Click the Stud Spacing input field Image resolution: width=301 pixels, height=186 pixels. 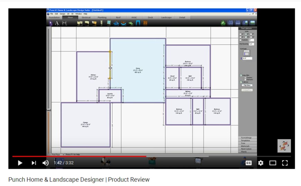251,44
